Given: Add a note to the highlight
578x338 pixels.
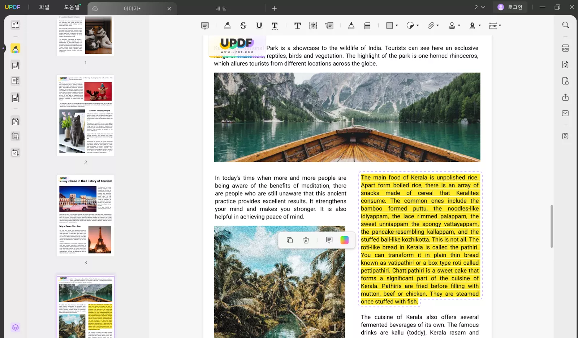Looking at the screenshot, I should click(x=329, y=240).
